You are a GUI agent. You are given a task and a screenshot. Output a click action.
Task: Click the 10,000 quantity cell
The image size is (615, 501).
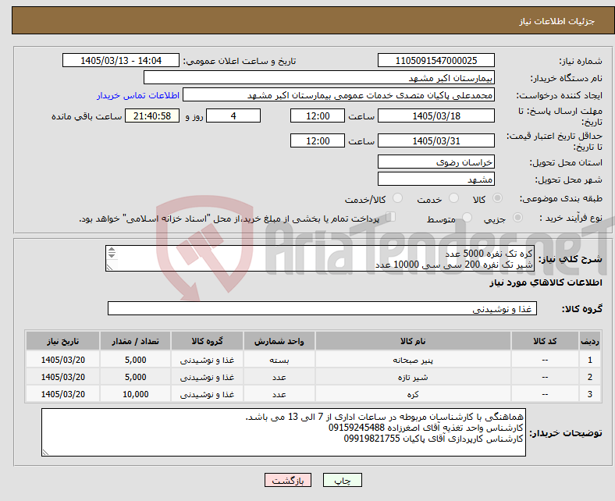pos(135,394)
